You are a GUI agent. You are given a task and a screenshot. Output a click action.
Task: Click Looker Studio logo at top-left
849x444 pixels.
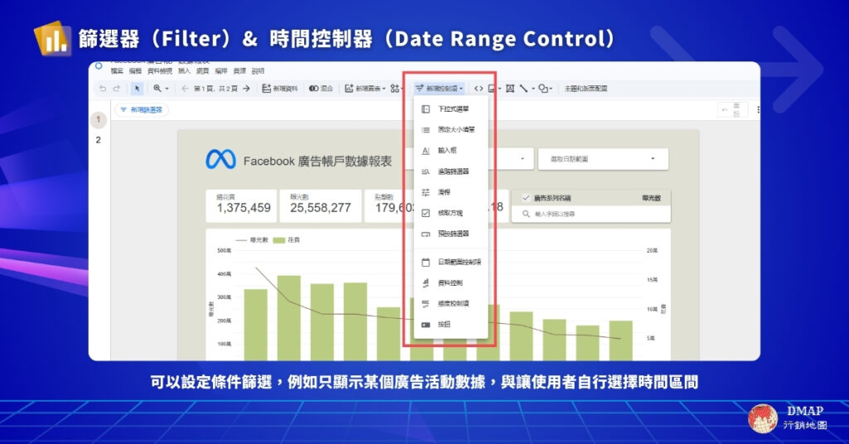[99, 66]
